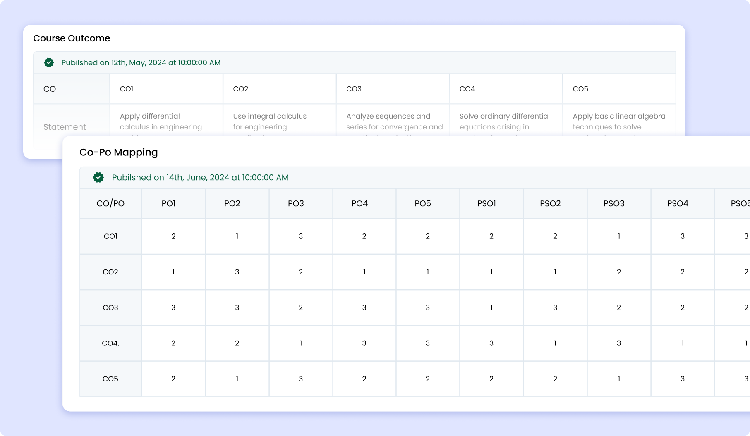This screenshot has height=436, width=750.
Task: Select the CO5 column header in Course Outcome
Action: click(x=619, y=89)
